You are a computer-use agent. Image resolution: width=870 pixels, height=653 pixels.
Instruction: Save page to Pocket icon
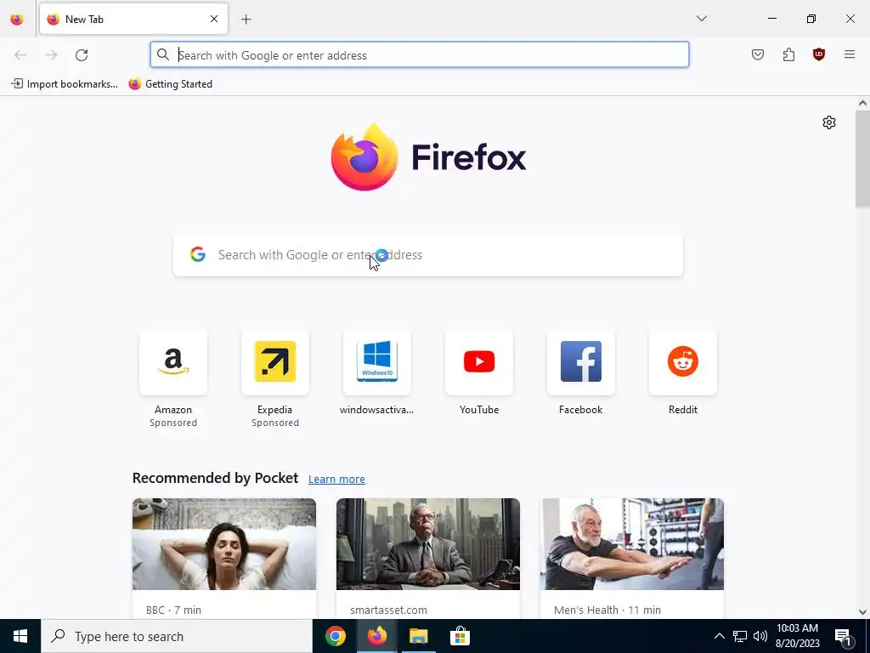tap(757, 54)
